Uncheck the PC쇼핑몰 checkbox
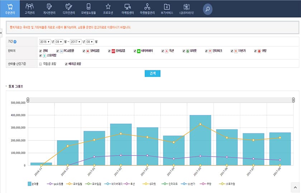Screen dimensions: 301x193 click(x=57, y=51)
